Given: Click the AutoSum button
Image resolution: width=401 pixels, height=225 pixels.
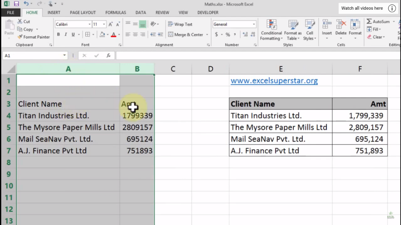Looking at the screenshot, I should [378, 22].
